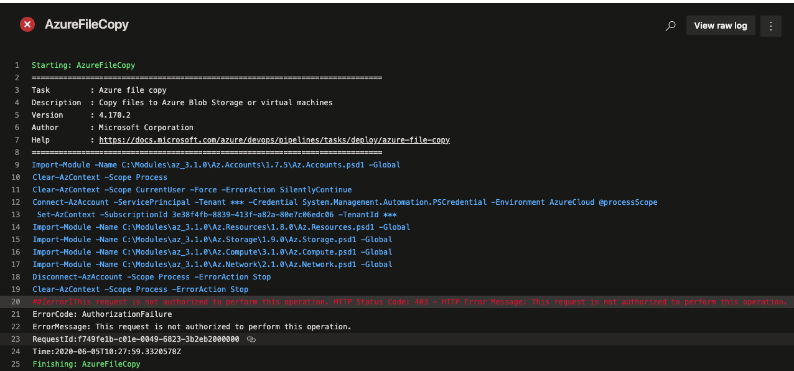794x371 pixels.
Task: Click the Version 4.170.2 line
Action: tap(81, 115)
